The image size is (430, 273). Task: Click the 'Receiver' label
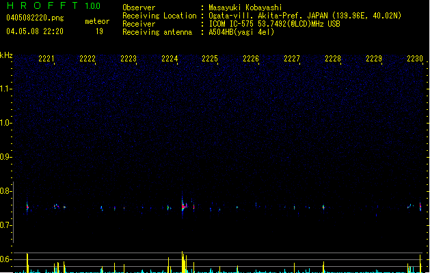tap(139, 24)
